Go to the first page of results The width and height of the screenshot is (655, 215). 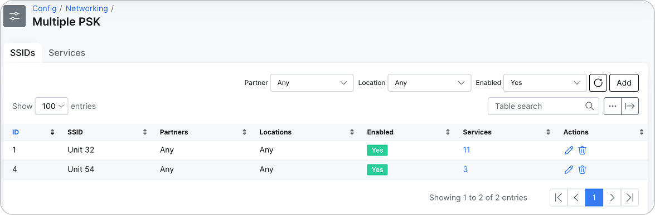(559, 198)
